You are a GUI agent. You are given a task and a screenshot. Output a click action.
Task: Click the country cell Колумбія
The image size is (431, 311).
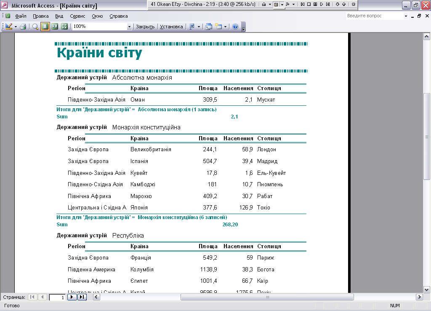142,269
